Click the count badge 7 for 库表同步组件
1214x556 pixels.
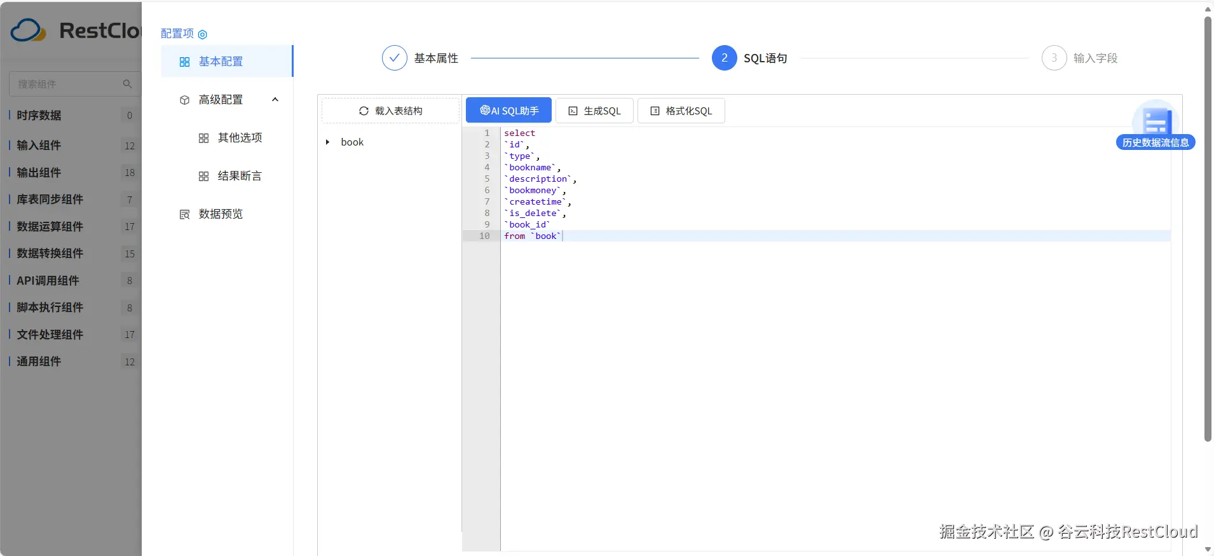(x=130, y=200)
